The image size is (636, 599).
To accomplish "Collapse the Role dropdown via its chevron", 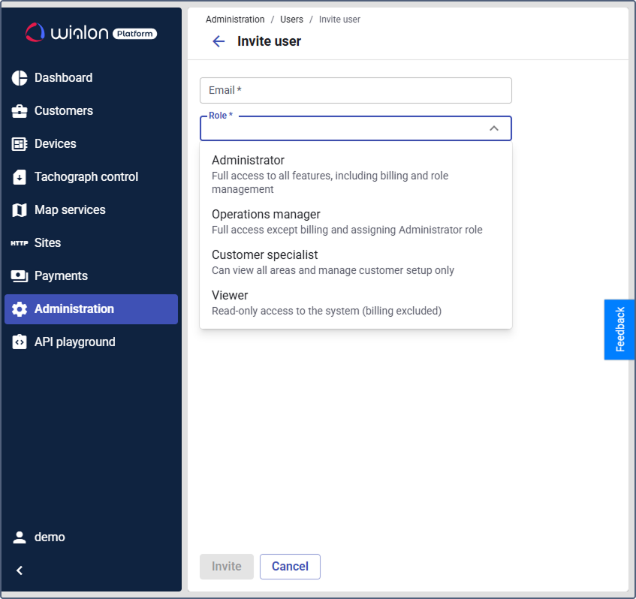I will point(494,128).
